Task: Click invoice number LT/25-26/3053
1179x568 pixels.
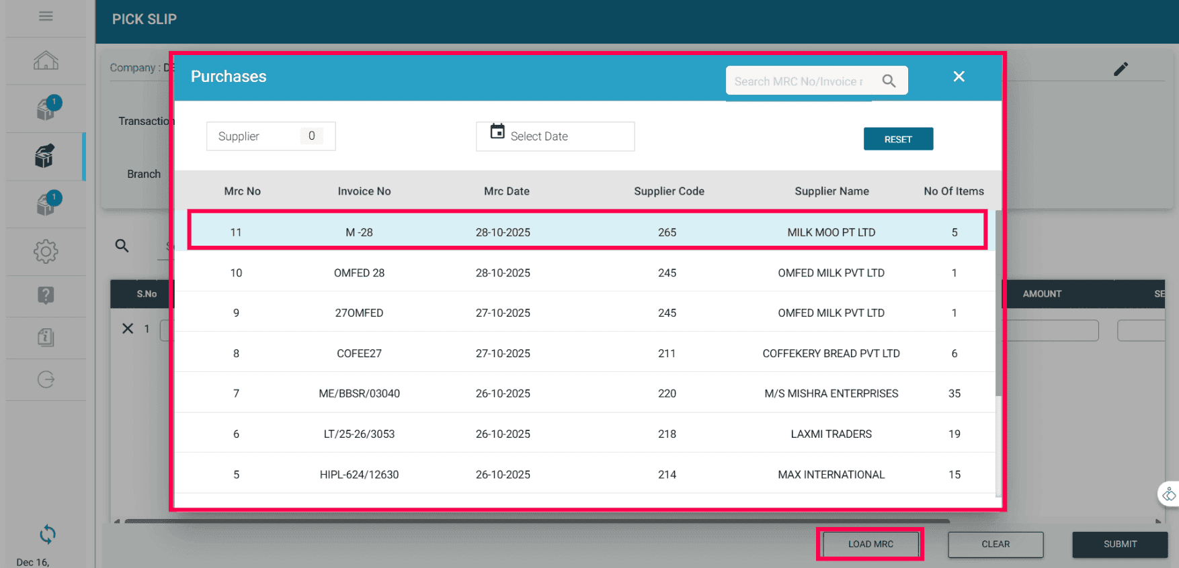Action: click(x=359, y=434)
